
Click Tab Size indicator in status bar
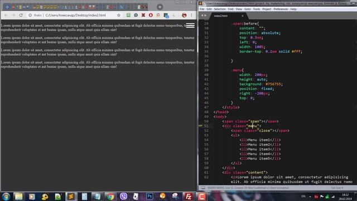point(337,188)
